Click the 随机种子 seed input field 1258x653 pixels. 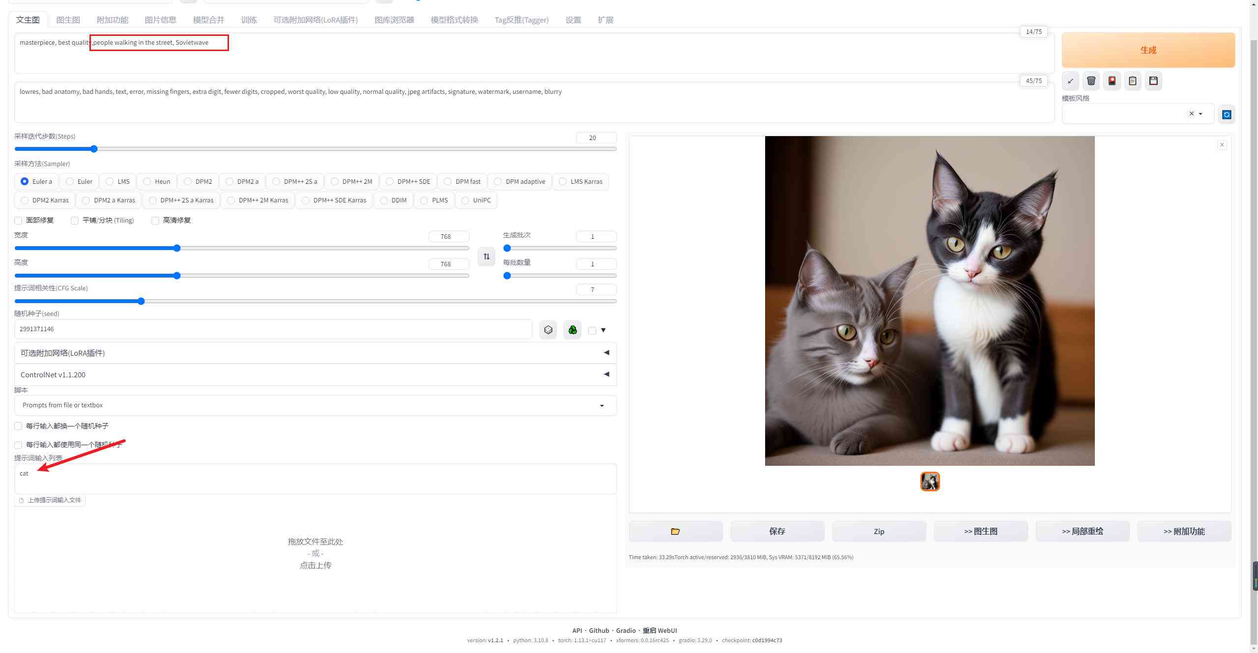point(273,329)
